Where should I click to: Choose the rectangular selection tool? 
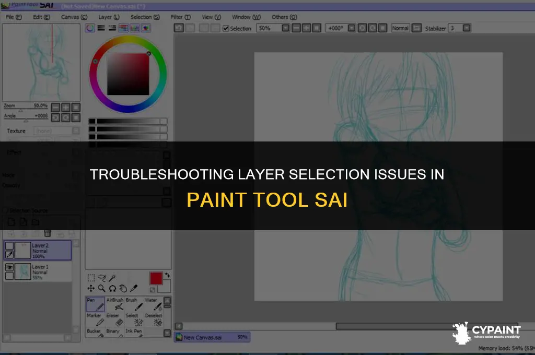click(91, 278)
